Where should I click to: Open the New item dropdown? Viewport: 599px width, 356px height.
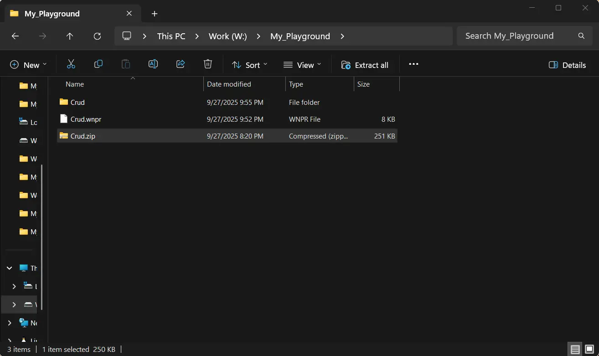point(28,65)
